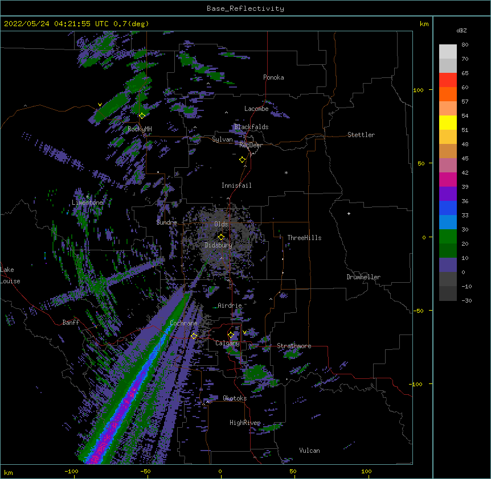Image resolution: width=491 pixels, height=479 pixels.
Task: Click the white plus marker north of Drumheller
Action: point(349,213)
